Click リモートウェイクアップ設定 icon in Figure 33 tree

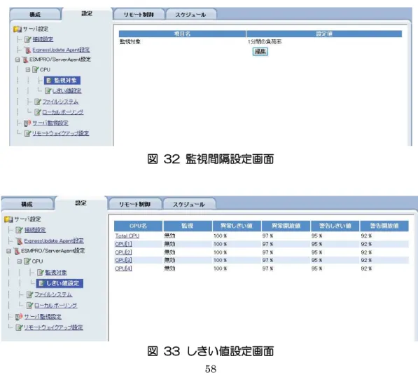(19, 327)
